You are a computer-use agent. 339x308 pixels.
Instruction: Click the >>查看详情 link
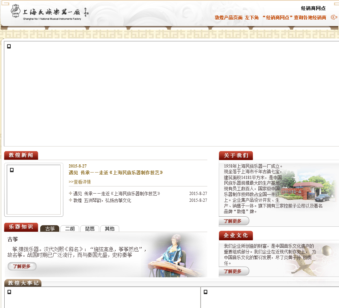tap(80, 182)
